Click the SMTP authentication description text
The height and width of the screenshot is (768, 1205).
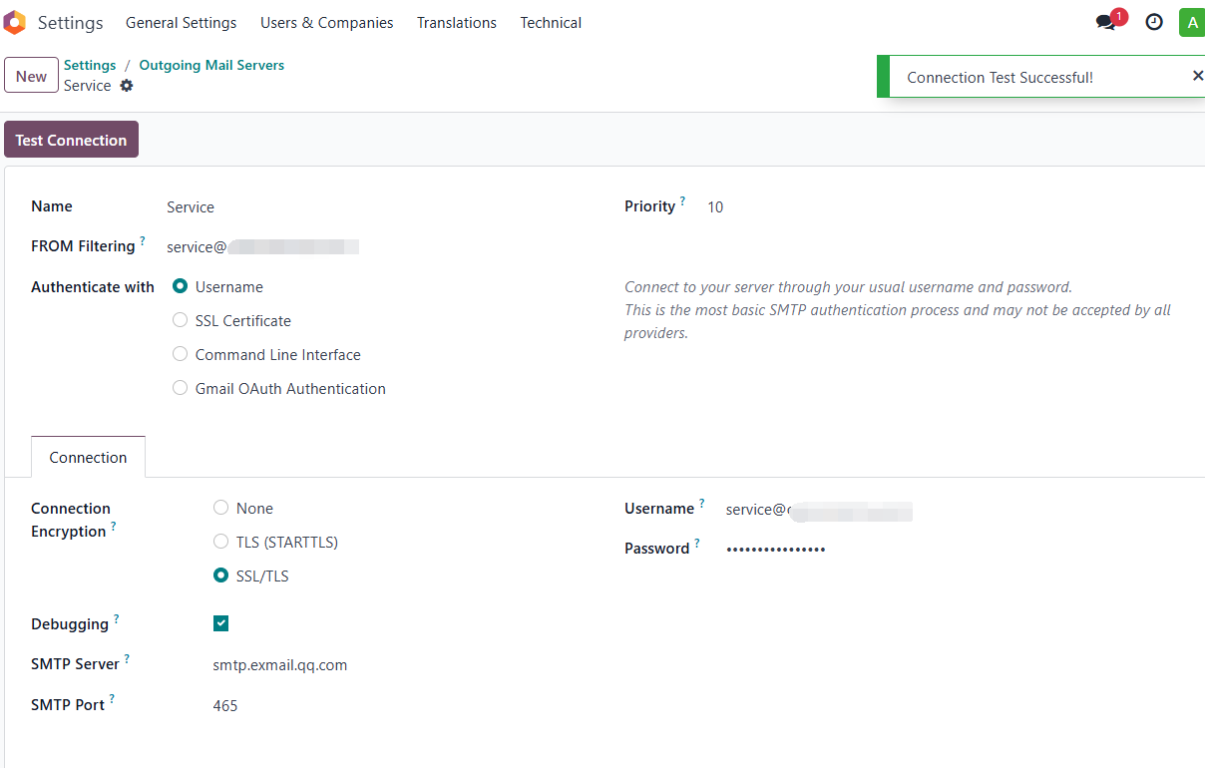tap(898, 310)
